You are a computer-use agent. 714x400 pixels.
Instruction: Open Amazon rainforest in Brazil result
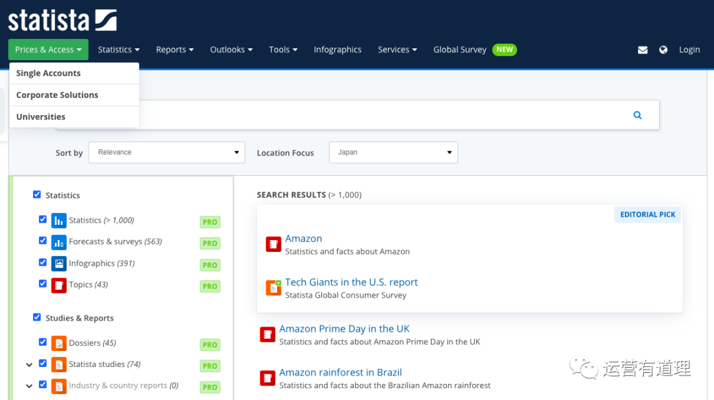[340, 373]
